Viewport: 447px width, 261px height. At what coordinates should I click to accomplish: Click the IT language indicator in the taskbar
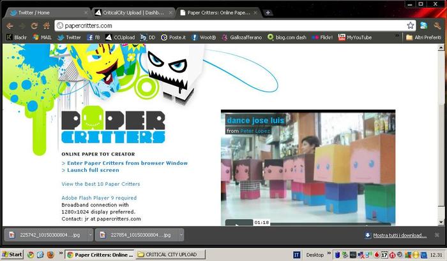pyautogui.click(x=296, y=255)
